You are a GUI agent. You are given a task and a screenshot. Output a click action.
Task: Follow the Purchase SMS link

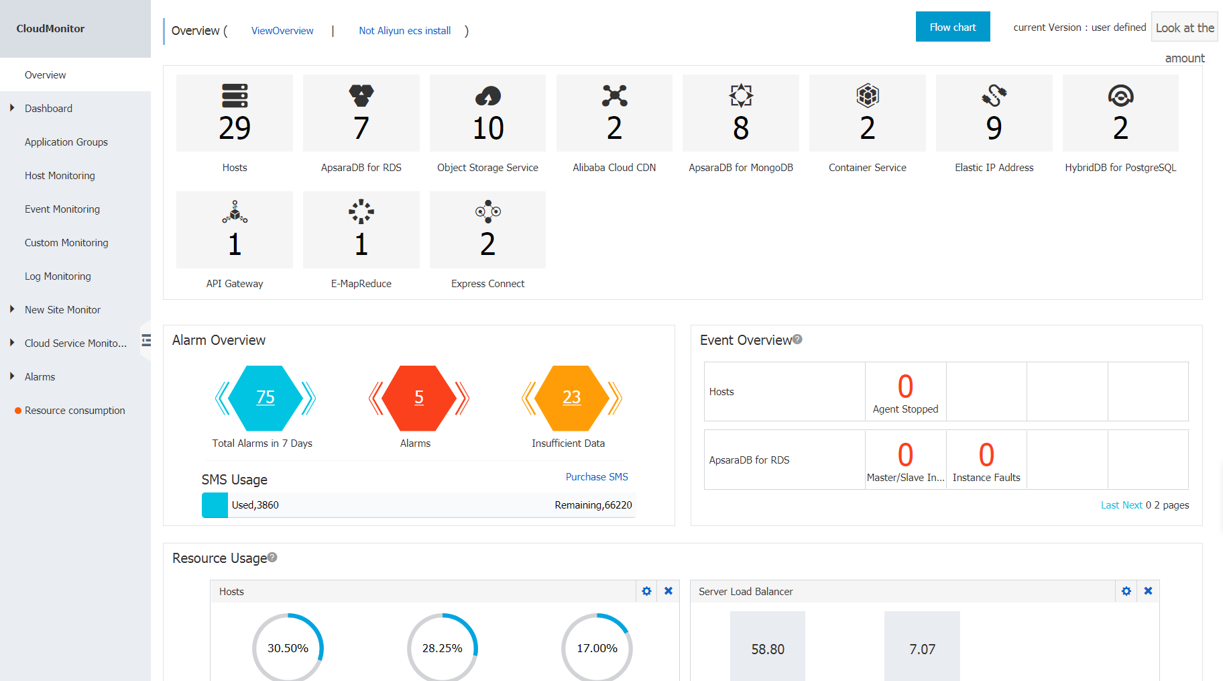596,477
